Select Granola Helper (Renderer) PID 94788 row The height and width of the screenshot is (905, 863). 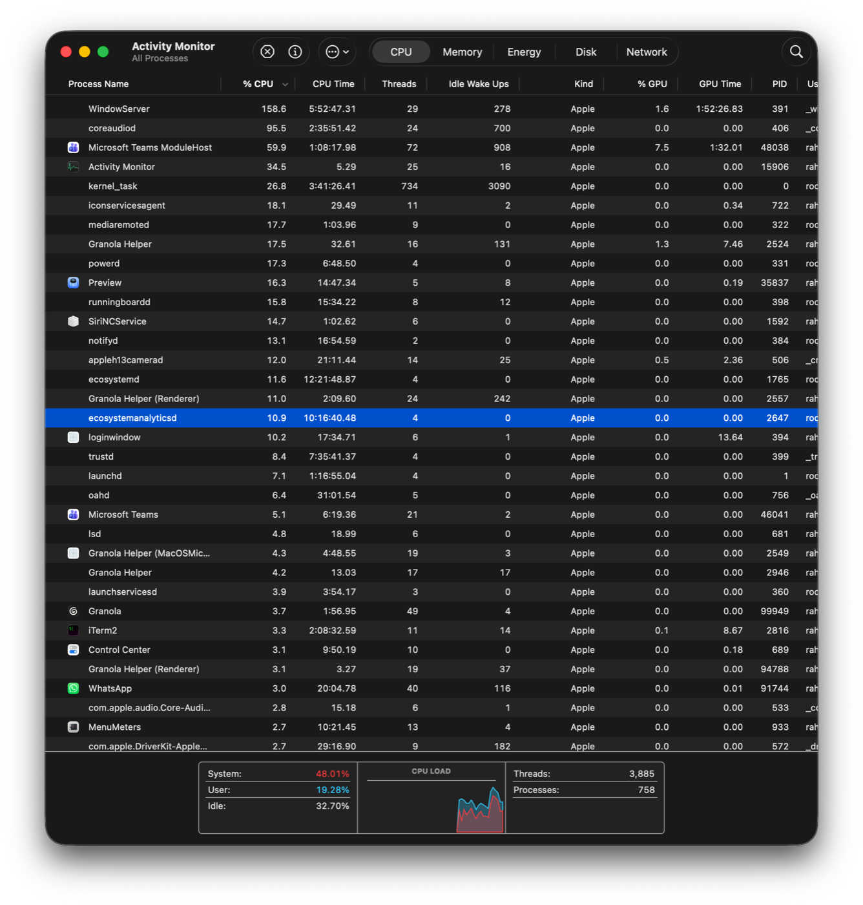pyautogui.click(x=431, y=669)
